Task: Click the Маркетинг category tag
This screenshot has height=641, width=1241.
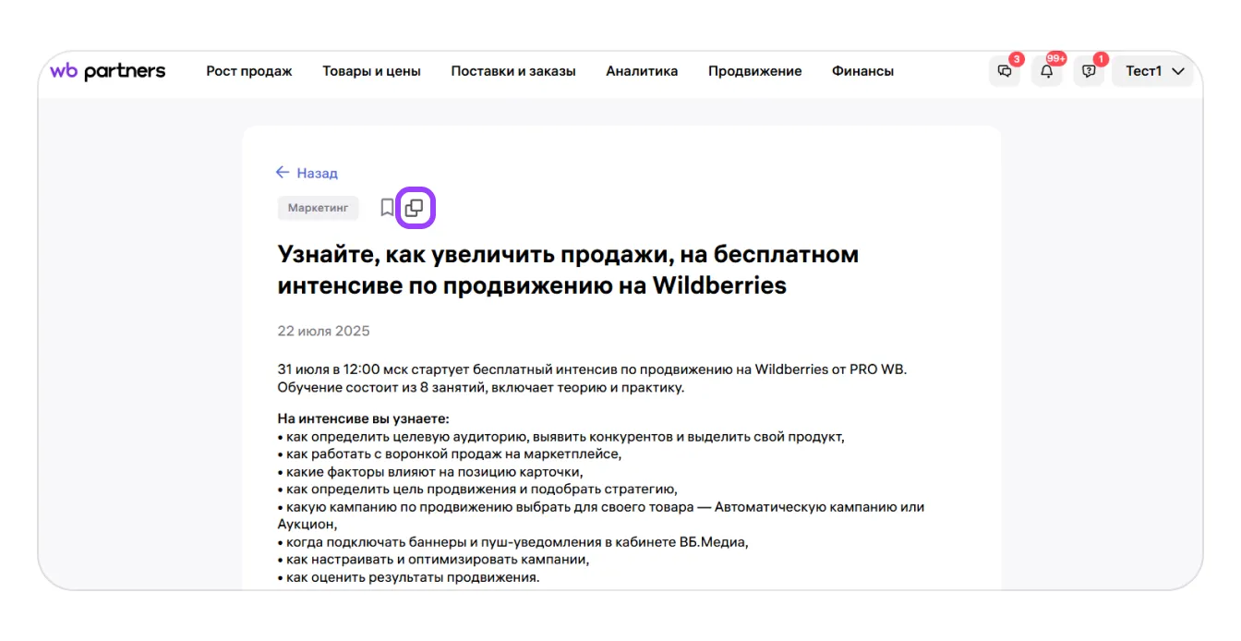Action: click(318, 208)
